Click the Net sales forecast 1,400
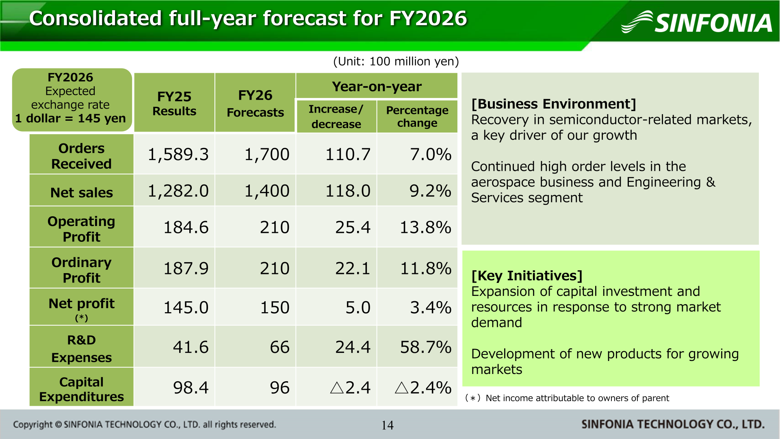Viewport: 780px width, 439px height. (x=267, y=191)
